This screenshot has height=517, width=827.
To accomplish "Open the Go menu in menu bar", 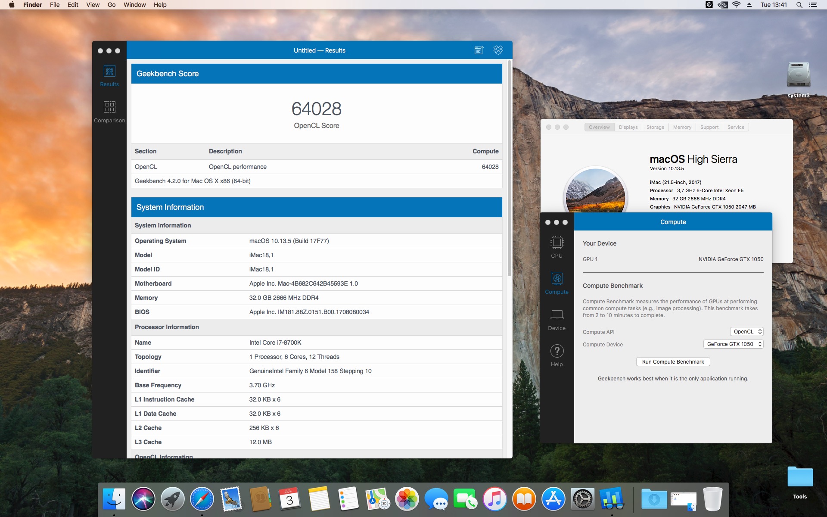I will [112, 5].
